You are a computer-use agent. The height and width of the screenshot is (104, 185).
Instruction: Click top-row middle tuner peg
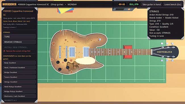coord(167,44)
